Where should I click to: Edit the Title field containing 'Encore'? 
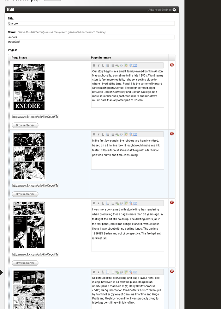click(x=91, y=23)
